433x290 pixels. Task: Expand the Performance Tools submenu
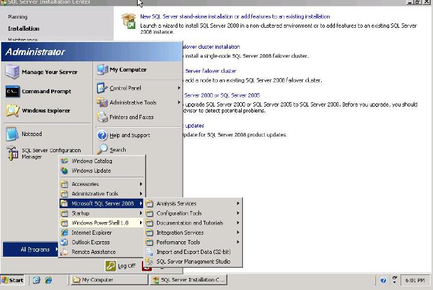[x=193, y=242]
